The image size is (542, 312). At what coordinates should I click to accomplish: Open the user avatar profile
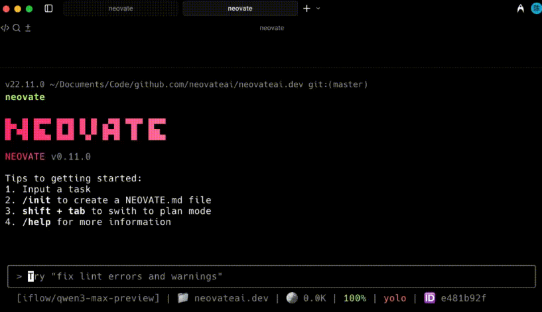[x=536, y=9]
